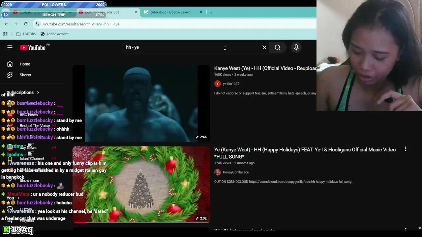Viewport: 422px width, 237px height.
Task: Open Best of The Voice subscription
Action: (x=35, y=126)
